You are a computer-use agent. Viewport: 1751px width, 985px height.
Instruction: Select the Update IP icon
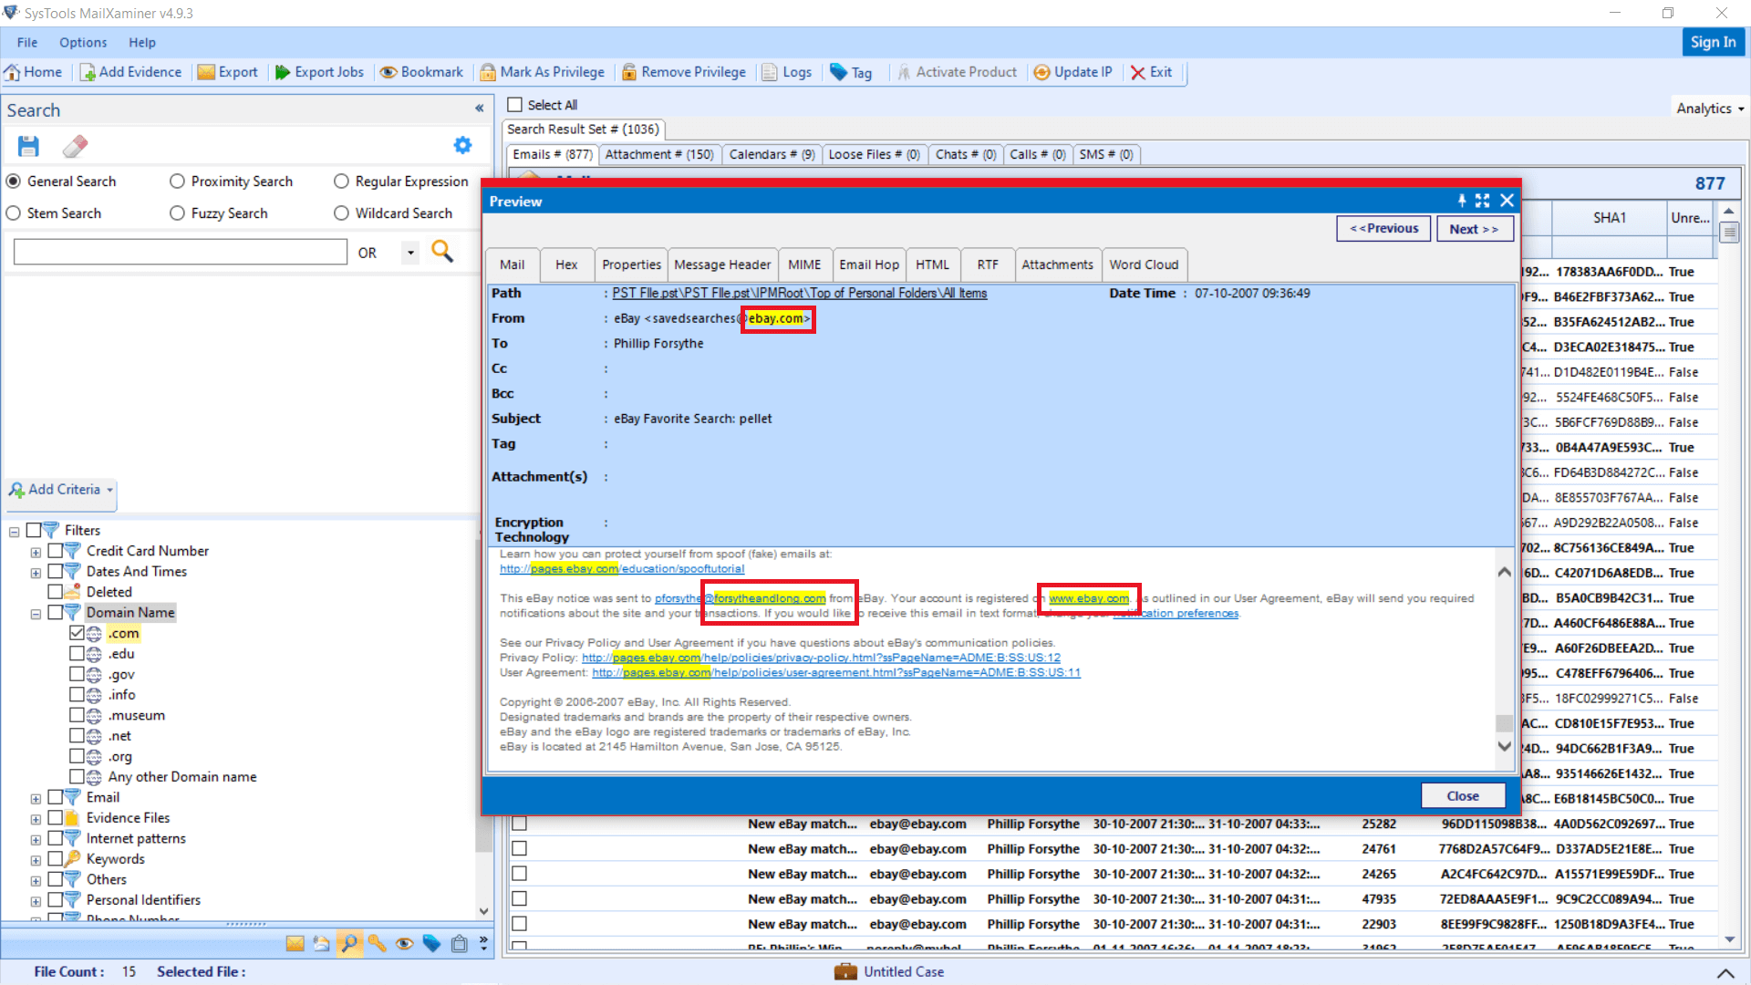pos(1073,72)
